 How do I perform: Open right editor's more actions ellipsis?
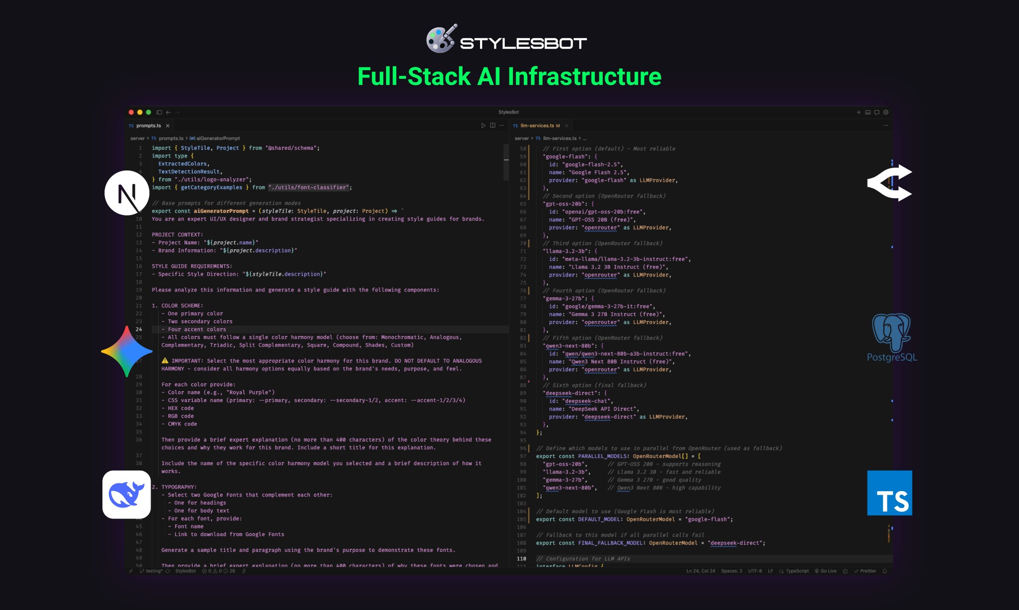point(886,125)
